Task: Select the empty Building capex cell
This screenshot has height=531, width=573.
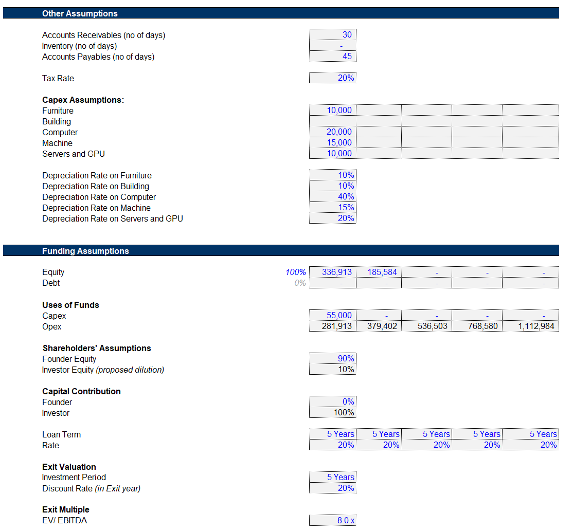Action: (x=332, y=121)
